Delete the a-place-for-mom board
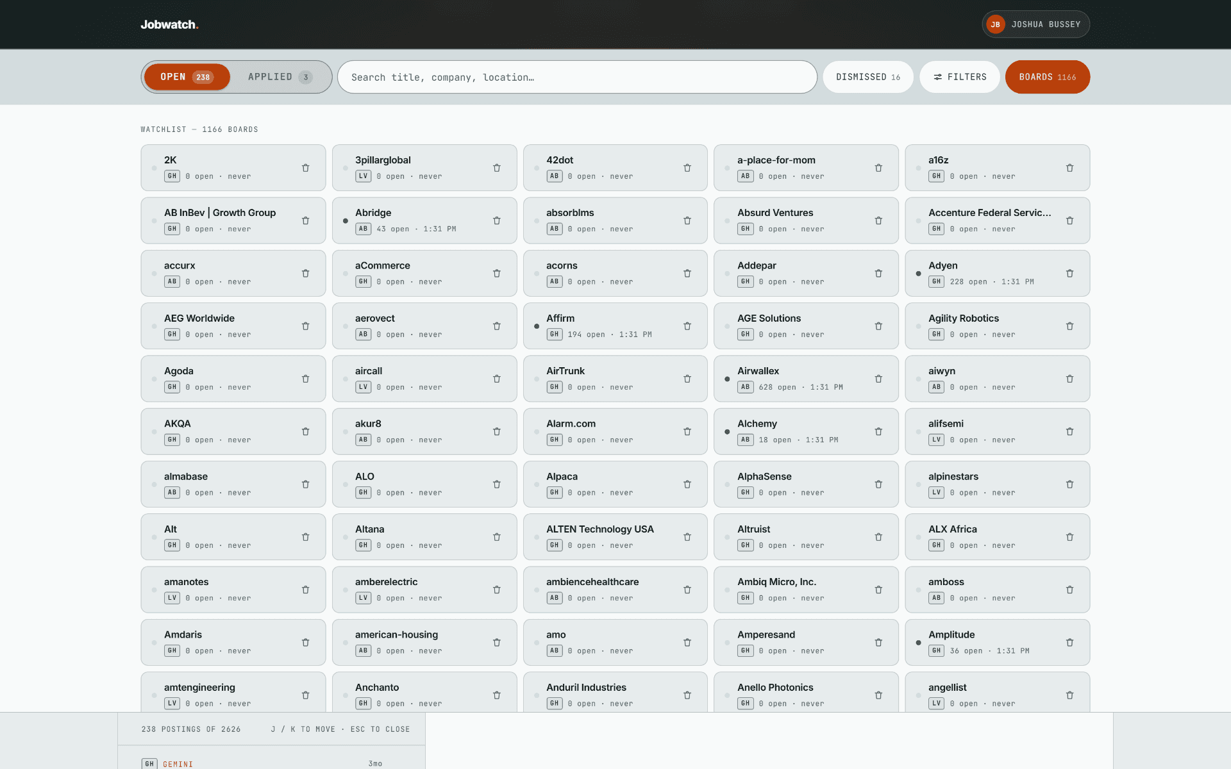 878,168
